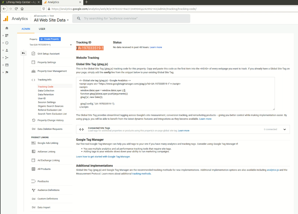
Task: Open the Realtime clock icon
Action: 7,43
